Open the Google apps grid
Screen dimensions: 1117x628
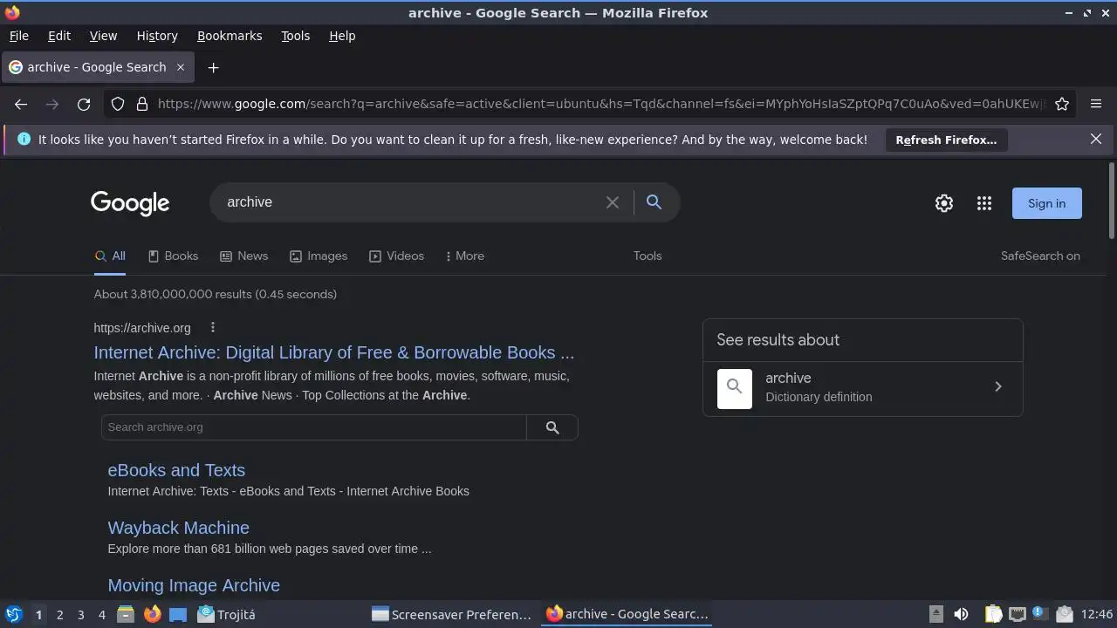984,203
